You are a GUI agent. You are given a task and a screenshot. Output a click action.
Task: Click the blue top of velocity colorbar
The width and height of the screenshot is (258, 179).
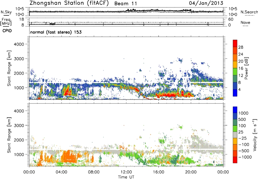235,110
